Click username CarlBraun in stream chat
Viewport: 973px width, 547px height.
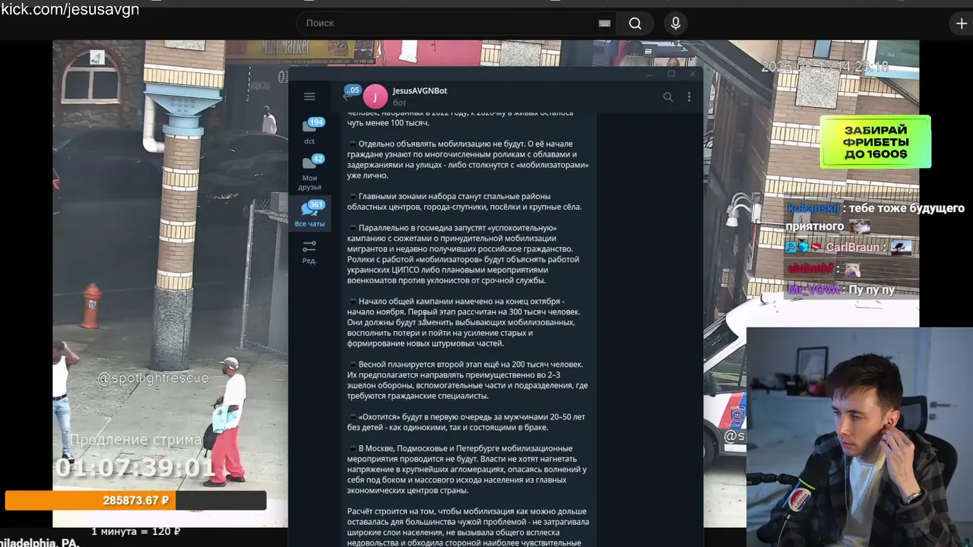[852, 248]
